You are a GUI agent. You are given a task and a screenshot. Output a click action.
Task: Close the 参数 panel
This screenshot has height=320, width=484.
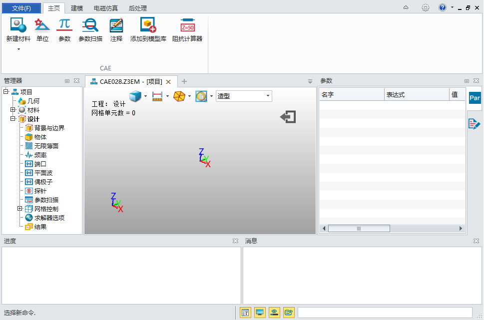coord(477,81)
